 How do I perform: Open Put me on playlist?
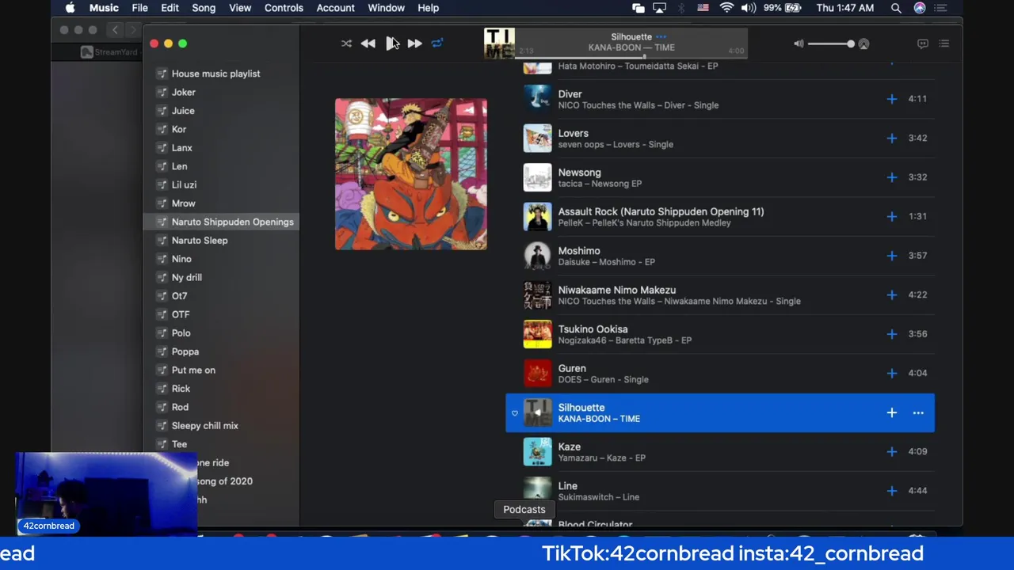193,370
